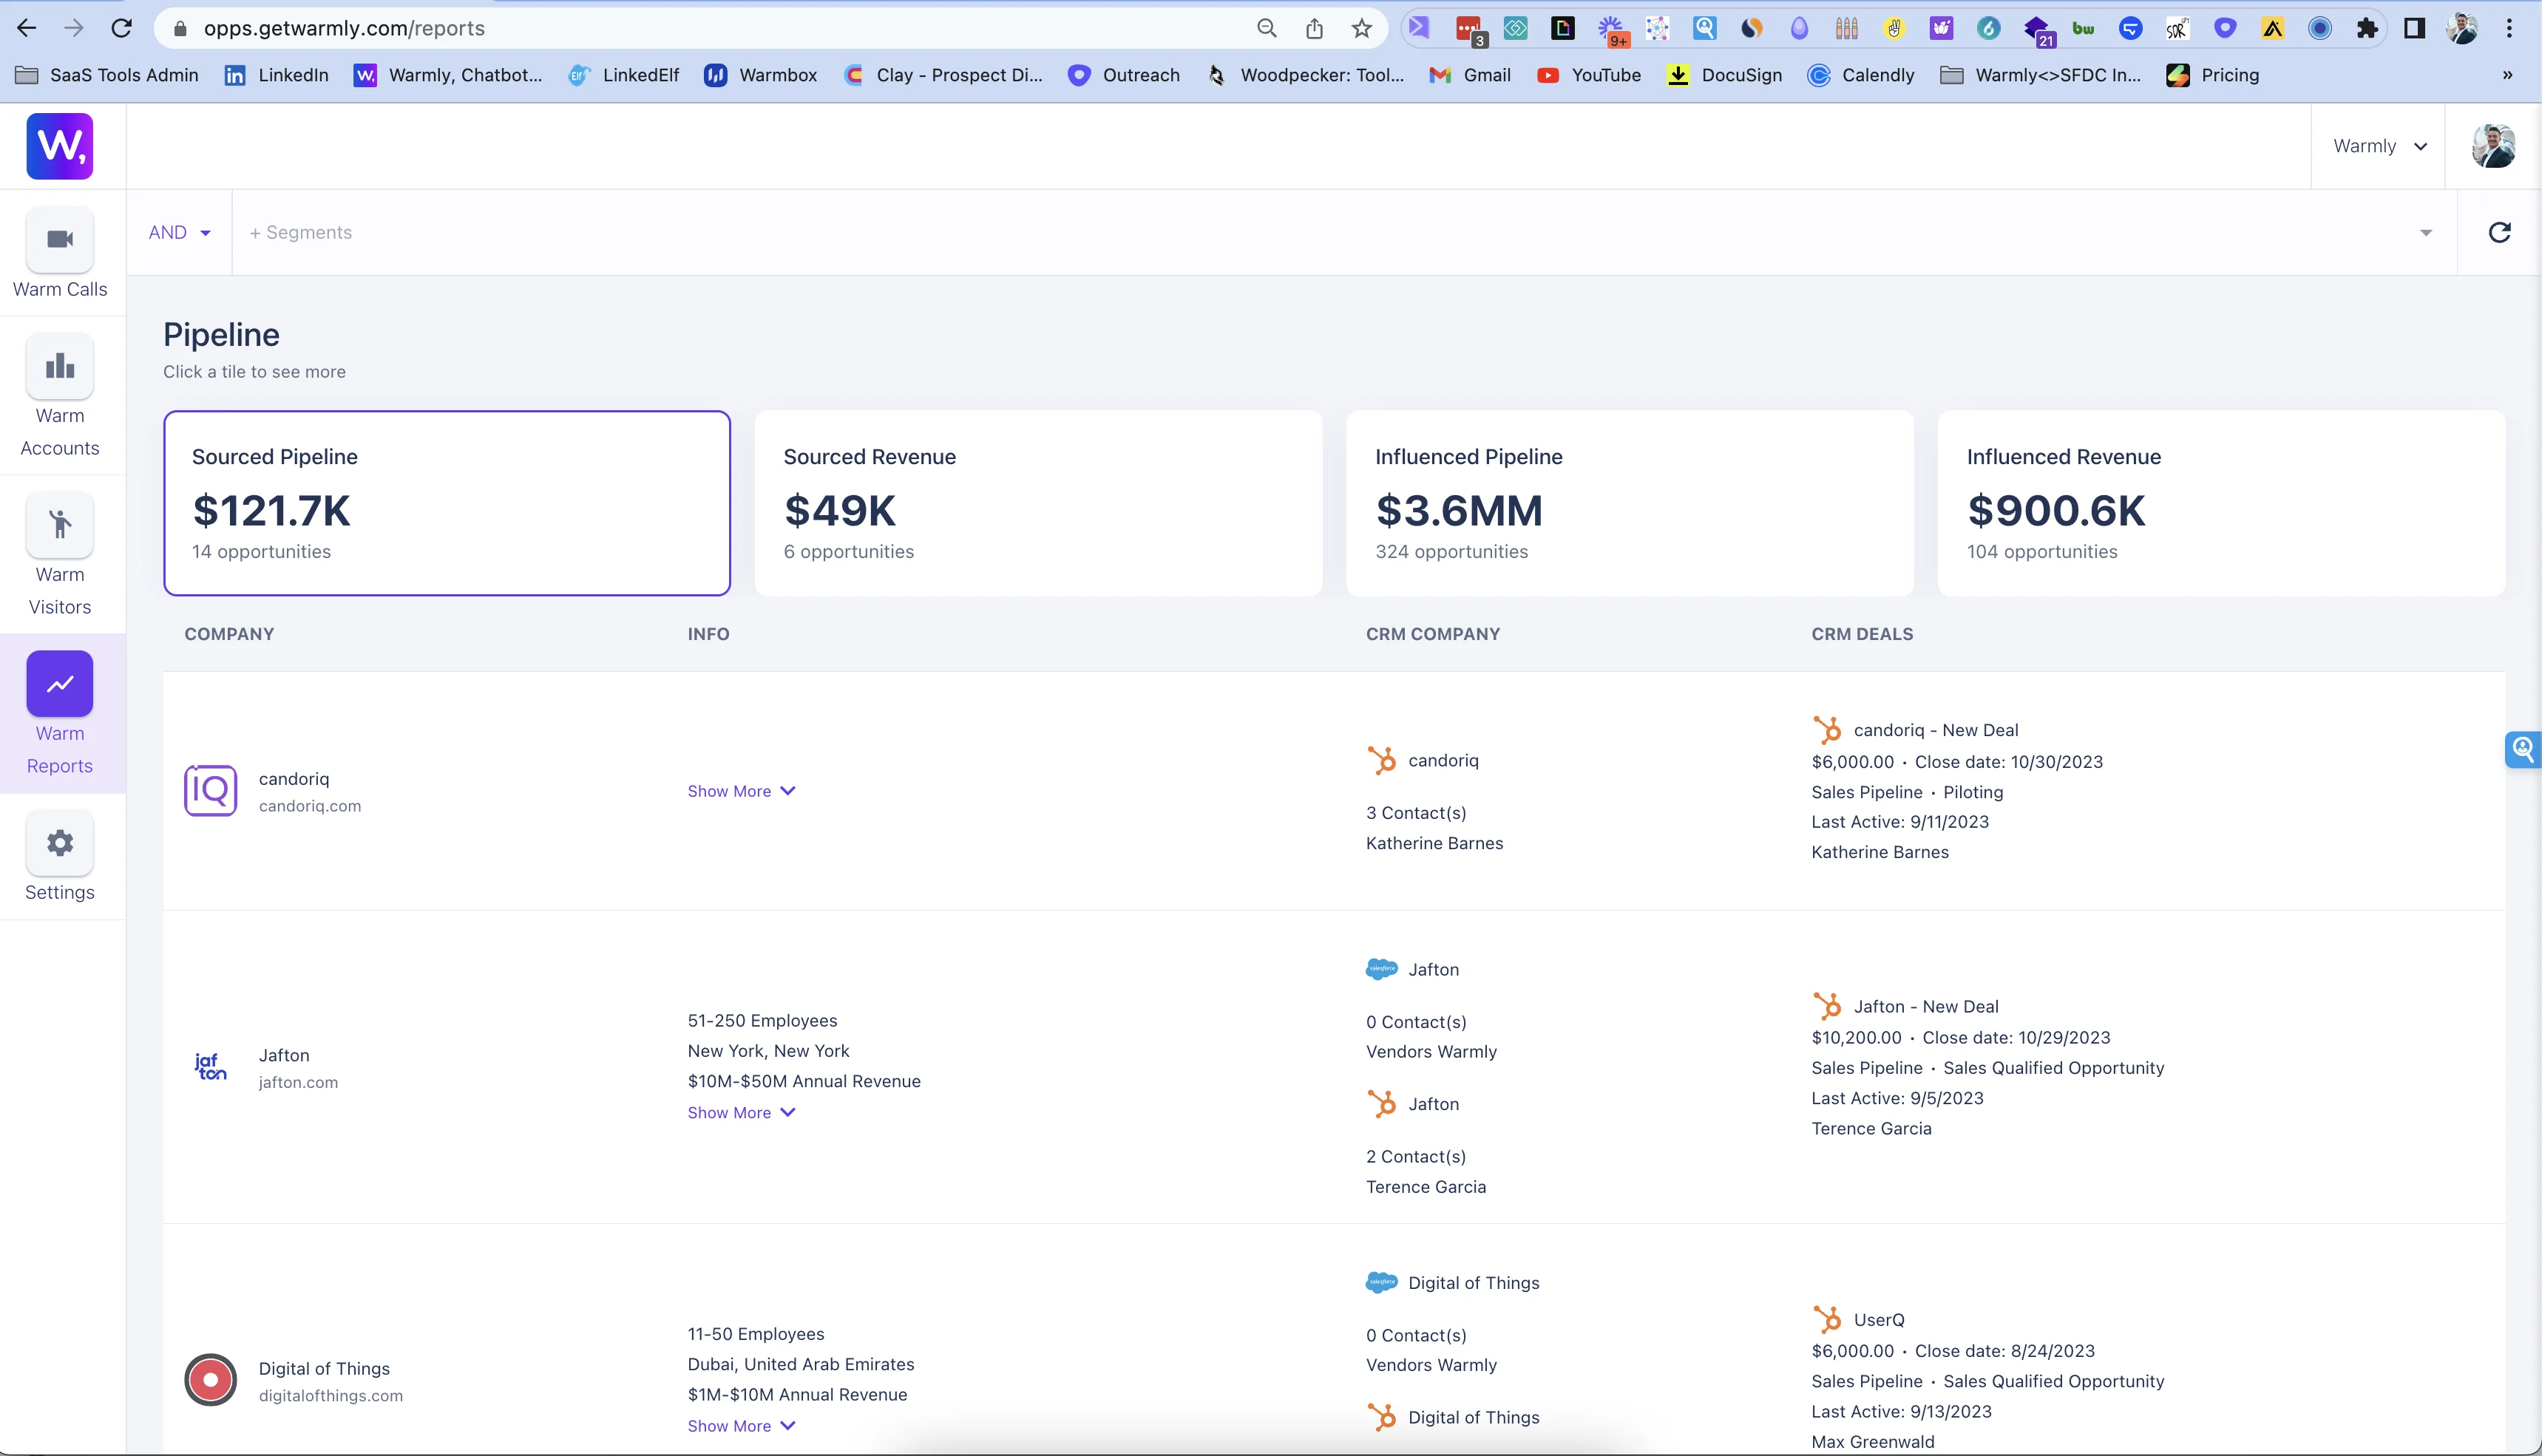Open user avatar in app header
Image resolution: width=2542 pixels, height=1456 pixels.
point(2493,146)
